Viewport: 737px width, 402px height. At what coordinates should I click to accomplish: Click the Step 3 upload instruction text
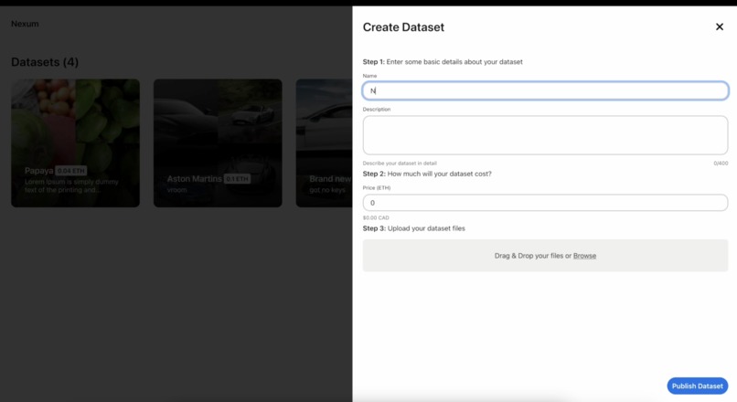pos(413,228)
